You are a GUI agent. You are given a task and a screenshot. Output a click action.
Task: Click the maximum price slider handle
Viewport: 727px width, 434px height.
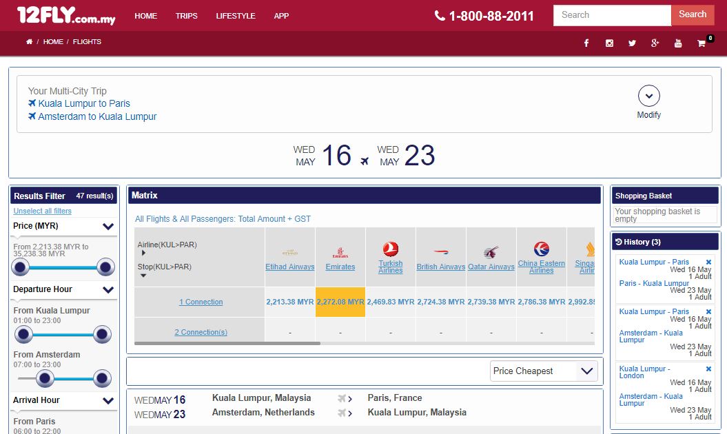pos(105,267)
